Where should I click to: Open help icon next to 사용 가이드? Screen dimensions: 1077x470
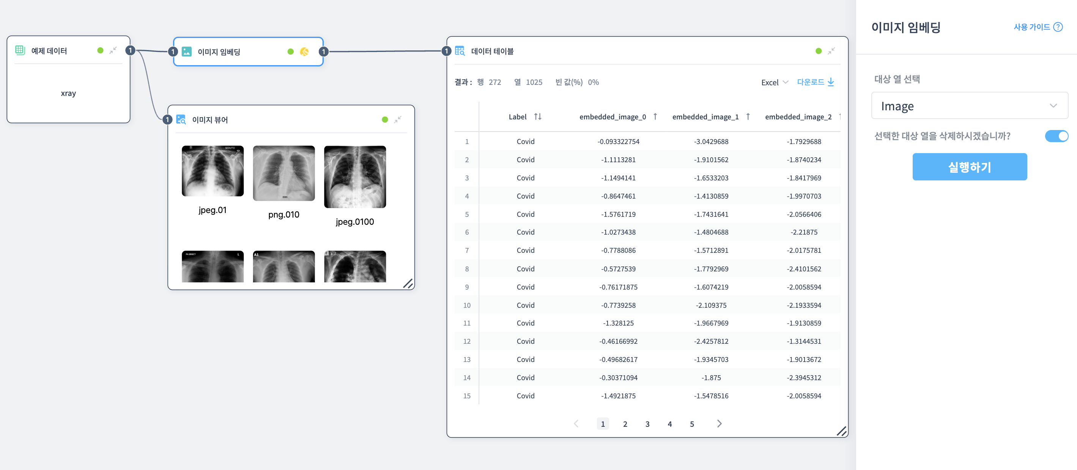[x=1058, y=27]
